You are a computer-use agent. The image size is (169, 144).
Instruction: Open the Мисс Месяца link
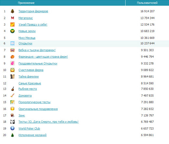point(27,38)
